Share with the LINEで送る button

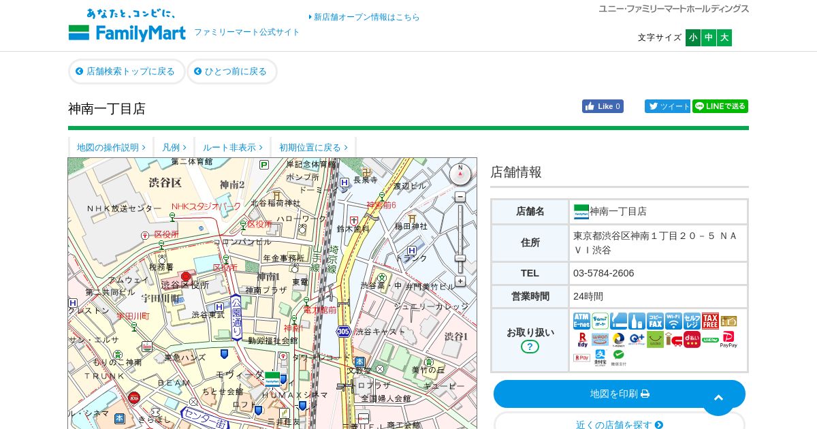tap(720, 106)
